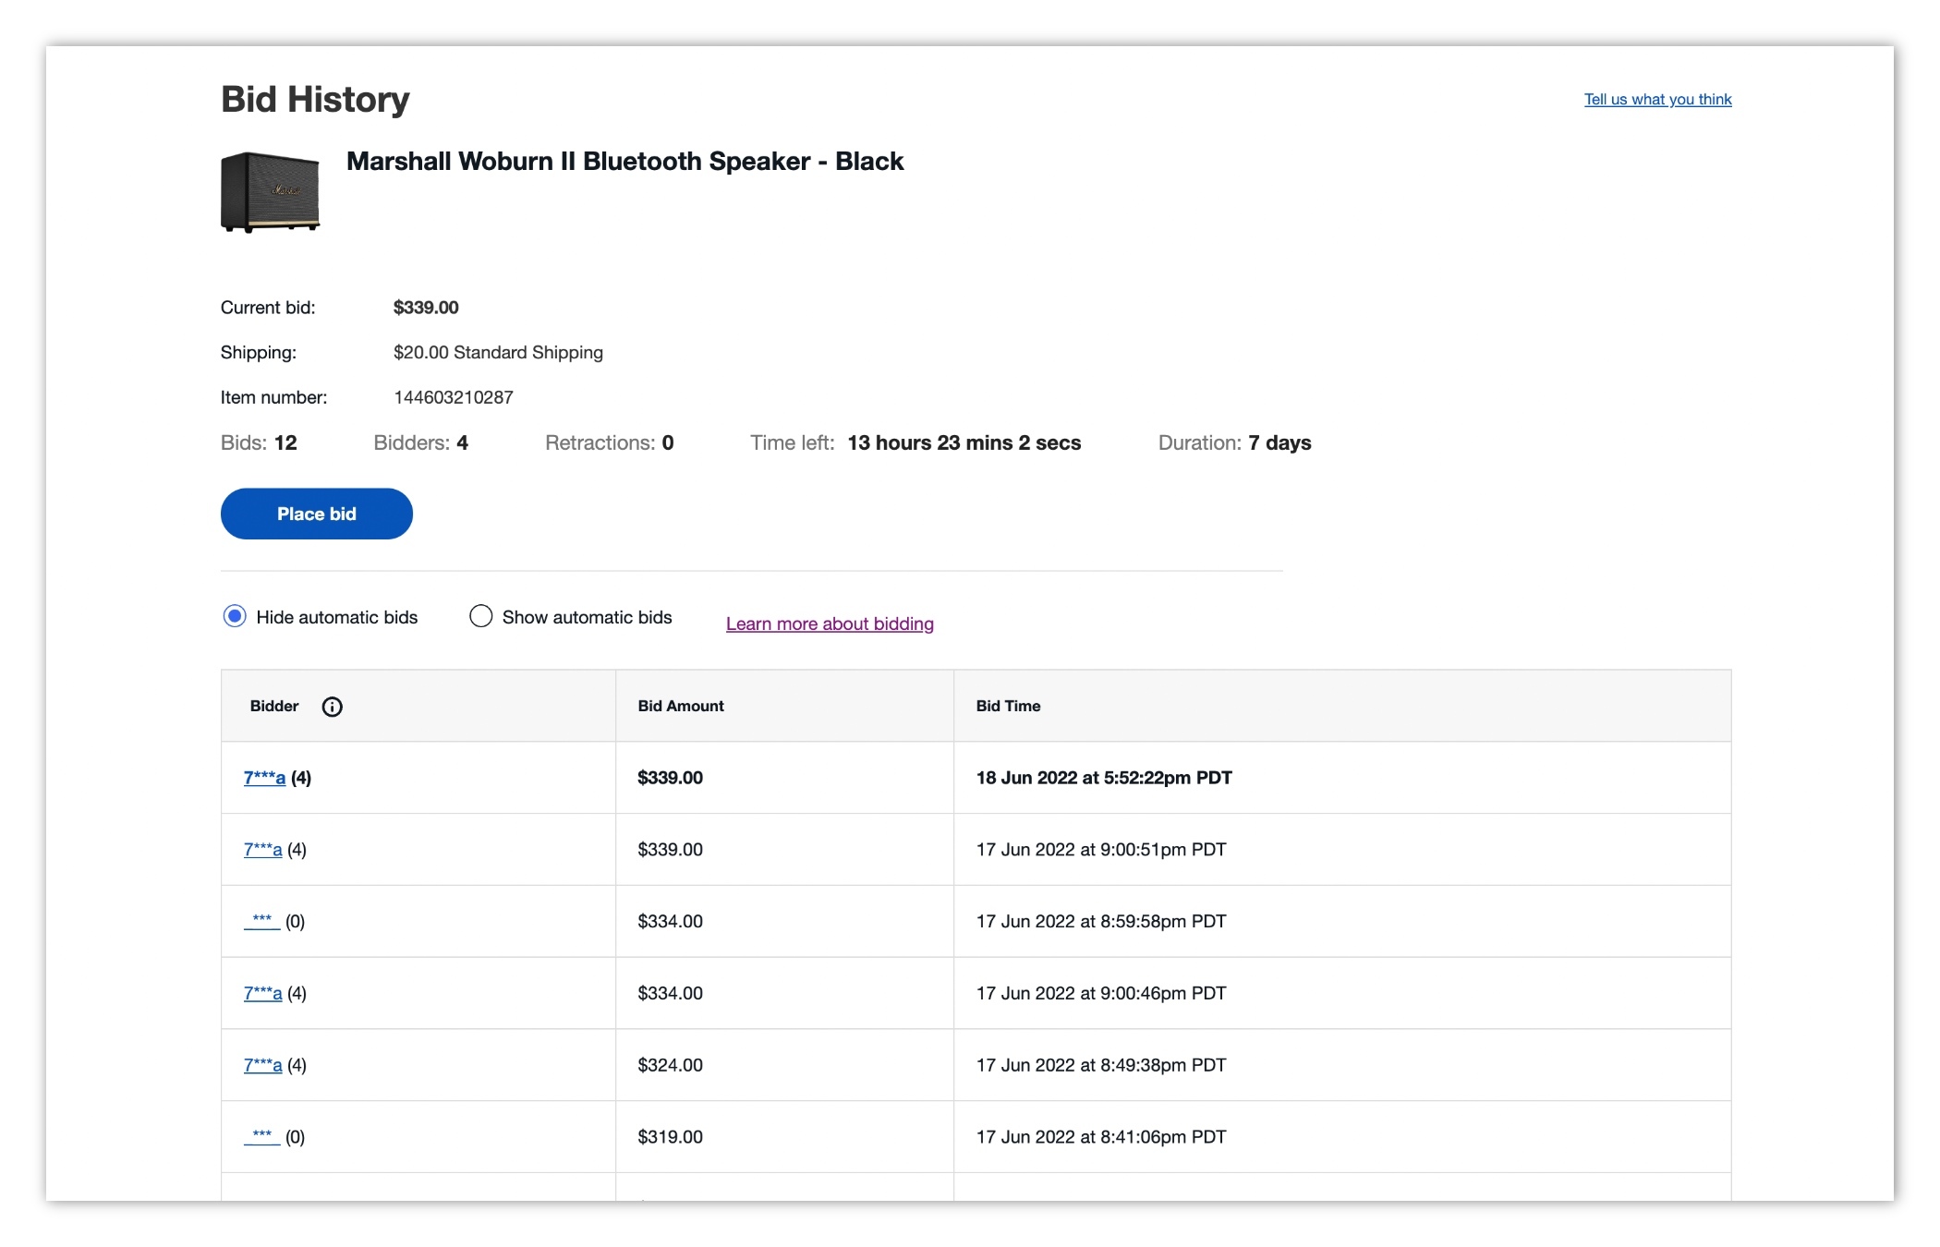Open Tell us what you think link
Viewport: 1940px width, 1247px height.
click(1657, 99)
